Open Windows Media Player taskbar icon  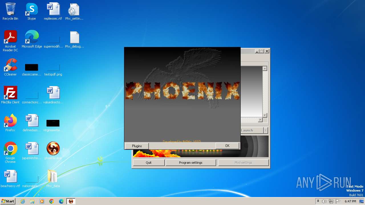[x=42, y=201]
